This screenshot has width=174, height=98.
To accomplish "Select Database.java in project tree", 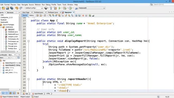I will pos(13,32).
